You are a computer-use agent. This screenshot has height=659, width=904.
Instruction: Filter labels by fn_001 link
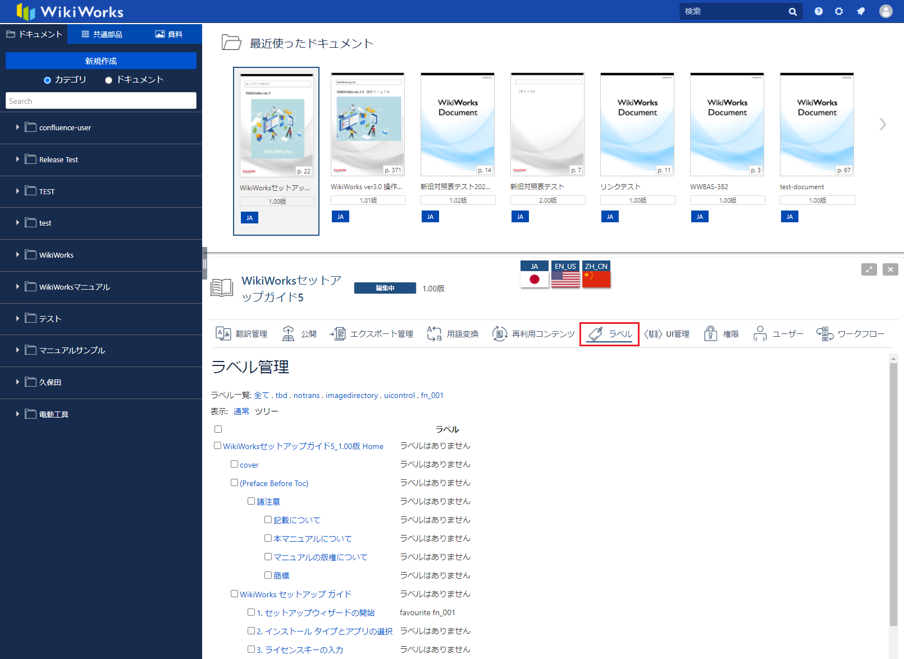[432, 395]
